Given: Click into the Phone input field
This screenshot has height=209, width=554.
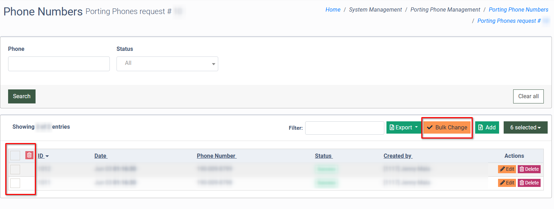Looking at the screenshot, I should (x=59, y=64).
